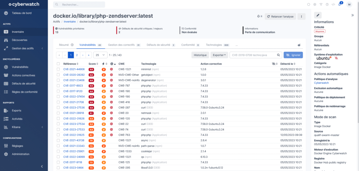This screenshot has width=359, height=171.
Task: Check the box for CVE-2021-44906
Action: 58,69
